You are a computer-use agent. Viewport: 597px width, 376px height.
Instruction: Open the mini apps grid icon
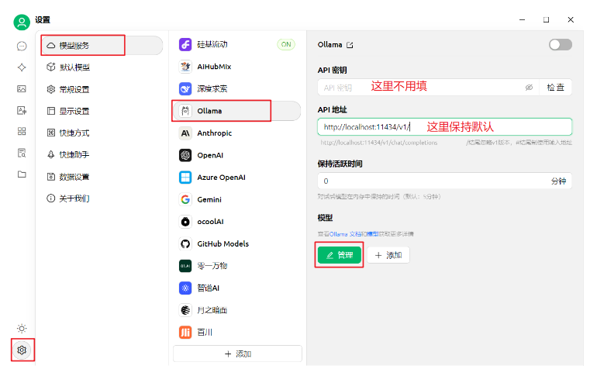pyautogui.click(x=22, y=131)
